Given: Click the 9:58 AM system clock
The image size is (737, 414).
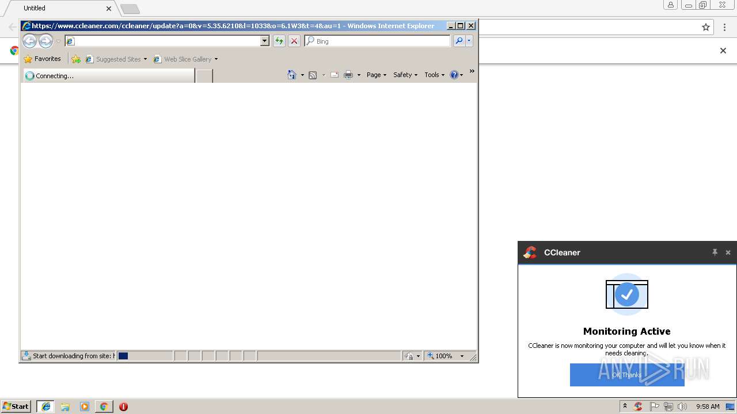Looking at the screenshot, I should [708, 407].
